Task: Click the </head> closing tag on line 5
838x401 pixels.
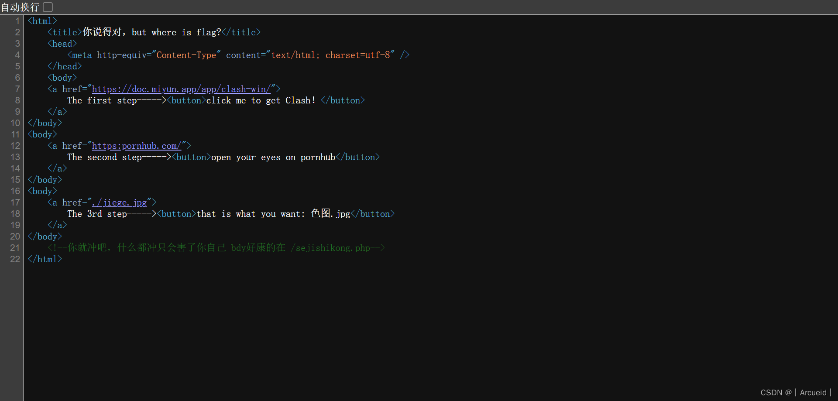Action: [65, 66]
